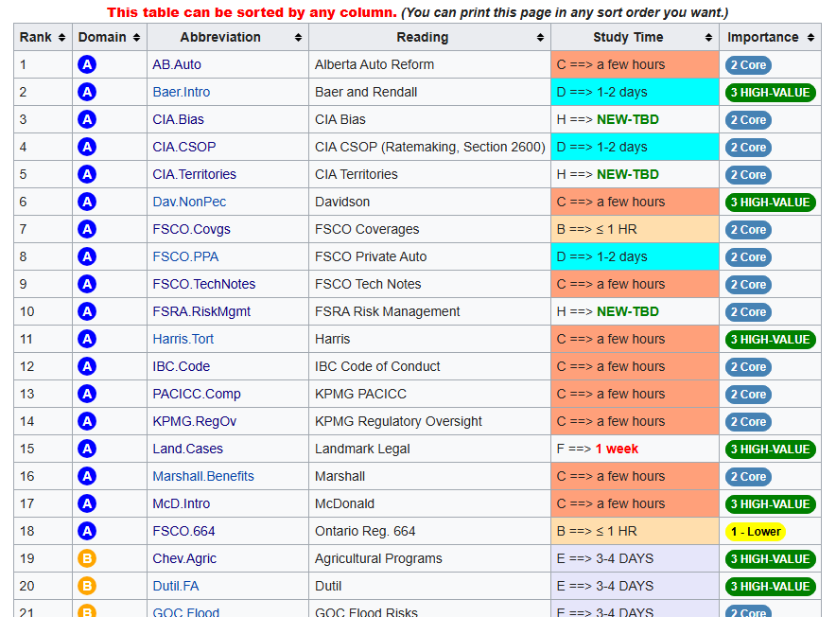836x617 pixels.
Task: Click domain A icon in Baer.Intro row
Action: [x=87, y=92]
